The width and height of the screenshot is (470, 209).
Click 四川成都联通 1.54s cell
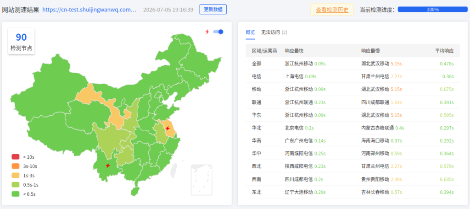pos(381,102)
